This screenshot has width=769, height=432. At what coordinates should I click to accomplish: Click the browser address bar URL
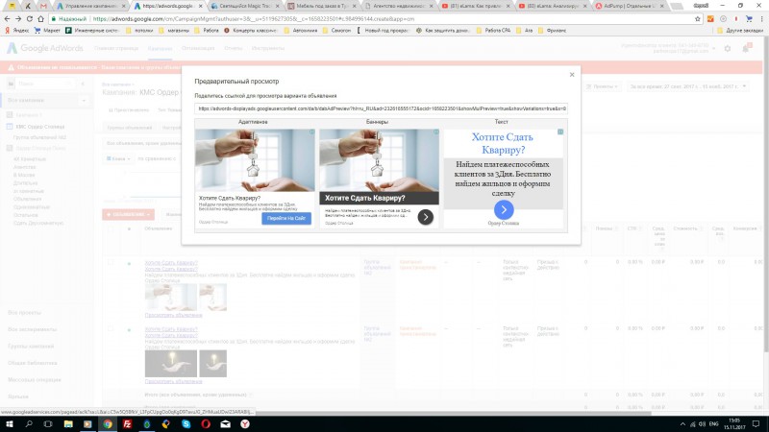(x=253, y=19)
